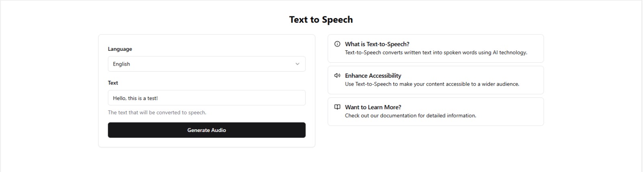The height and width of the screenshot is (172, 643).
Task: Open the English language dropdown
Action: coord(207,64)
